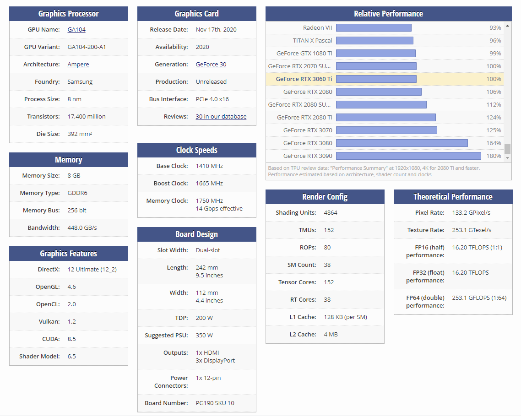Select the process size value 8 nm

75,99
